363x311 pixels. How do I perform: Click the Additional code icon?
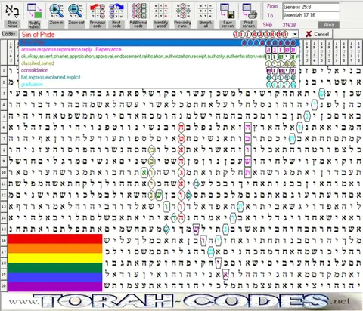(x=138, y=11)
